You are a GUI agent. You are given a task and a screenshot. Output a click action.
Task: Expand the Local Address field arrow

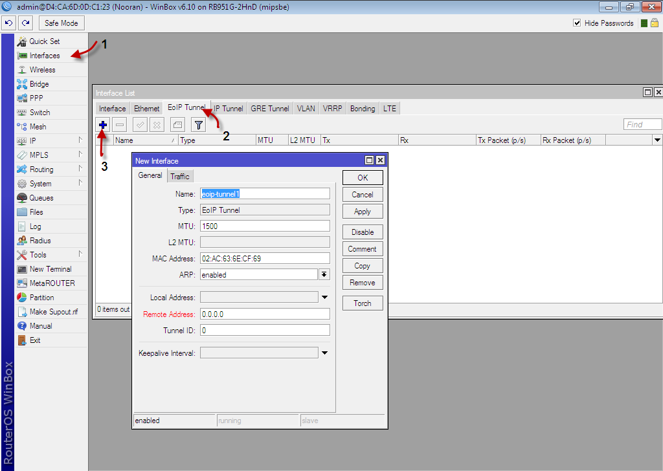pyautogui.click(x=325, y=298)
